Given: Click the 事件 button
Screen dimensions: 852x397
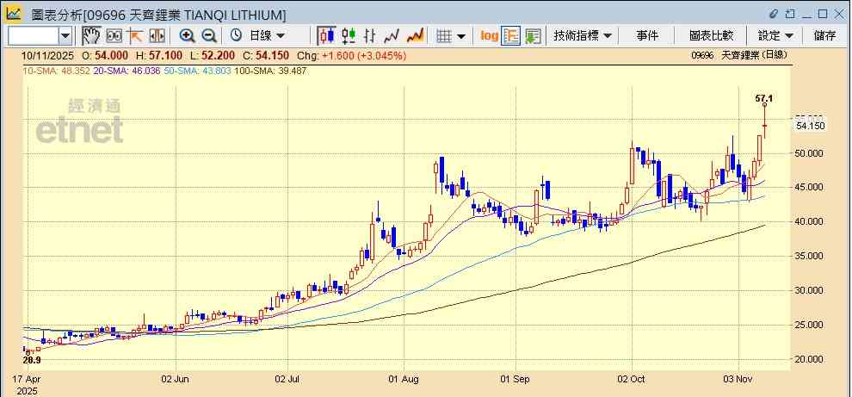Looking at the screenshot, I should (x=647, y=35).
